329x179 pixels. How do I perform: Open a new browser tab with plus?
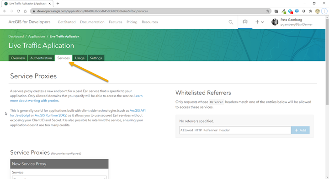58,4
